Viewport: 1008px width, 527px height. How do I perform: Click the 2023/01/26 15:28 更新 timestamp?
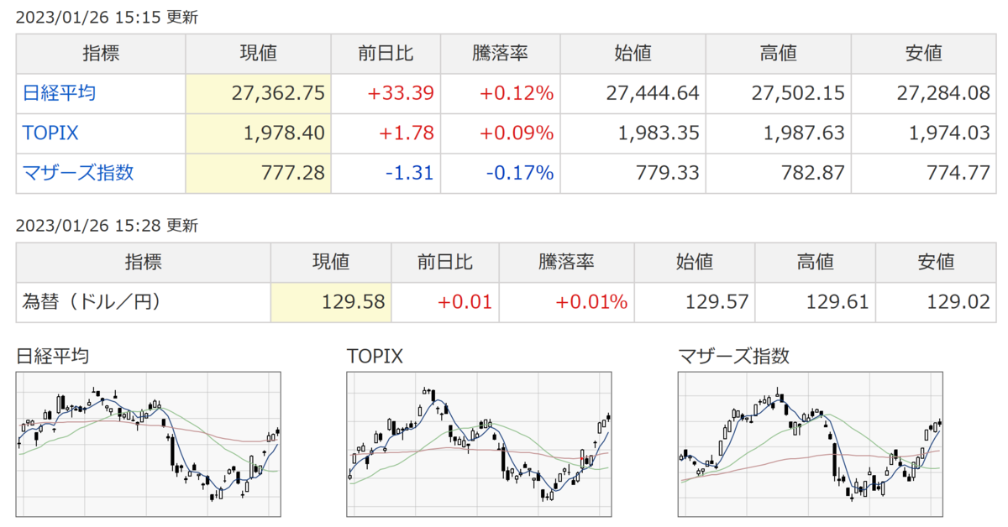[107, 225]
